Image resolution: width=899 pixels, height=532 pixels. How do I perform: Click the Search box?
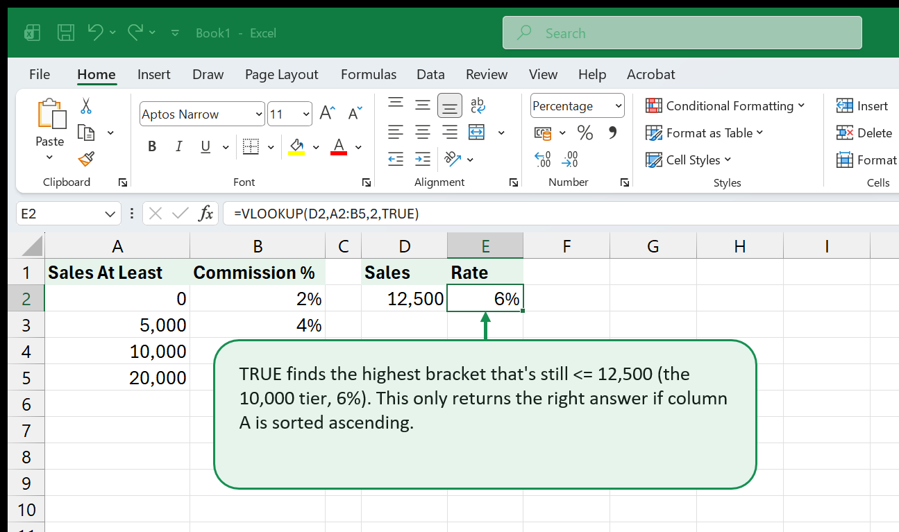point(682,33)
